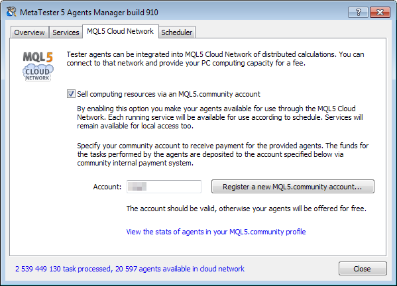This screenshot has width=397, height=286.
Task: Open the agents stats profile link
Action: pyautogui.click(x=216, y=232)
